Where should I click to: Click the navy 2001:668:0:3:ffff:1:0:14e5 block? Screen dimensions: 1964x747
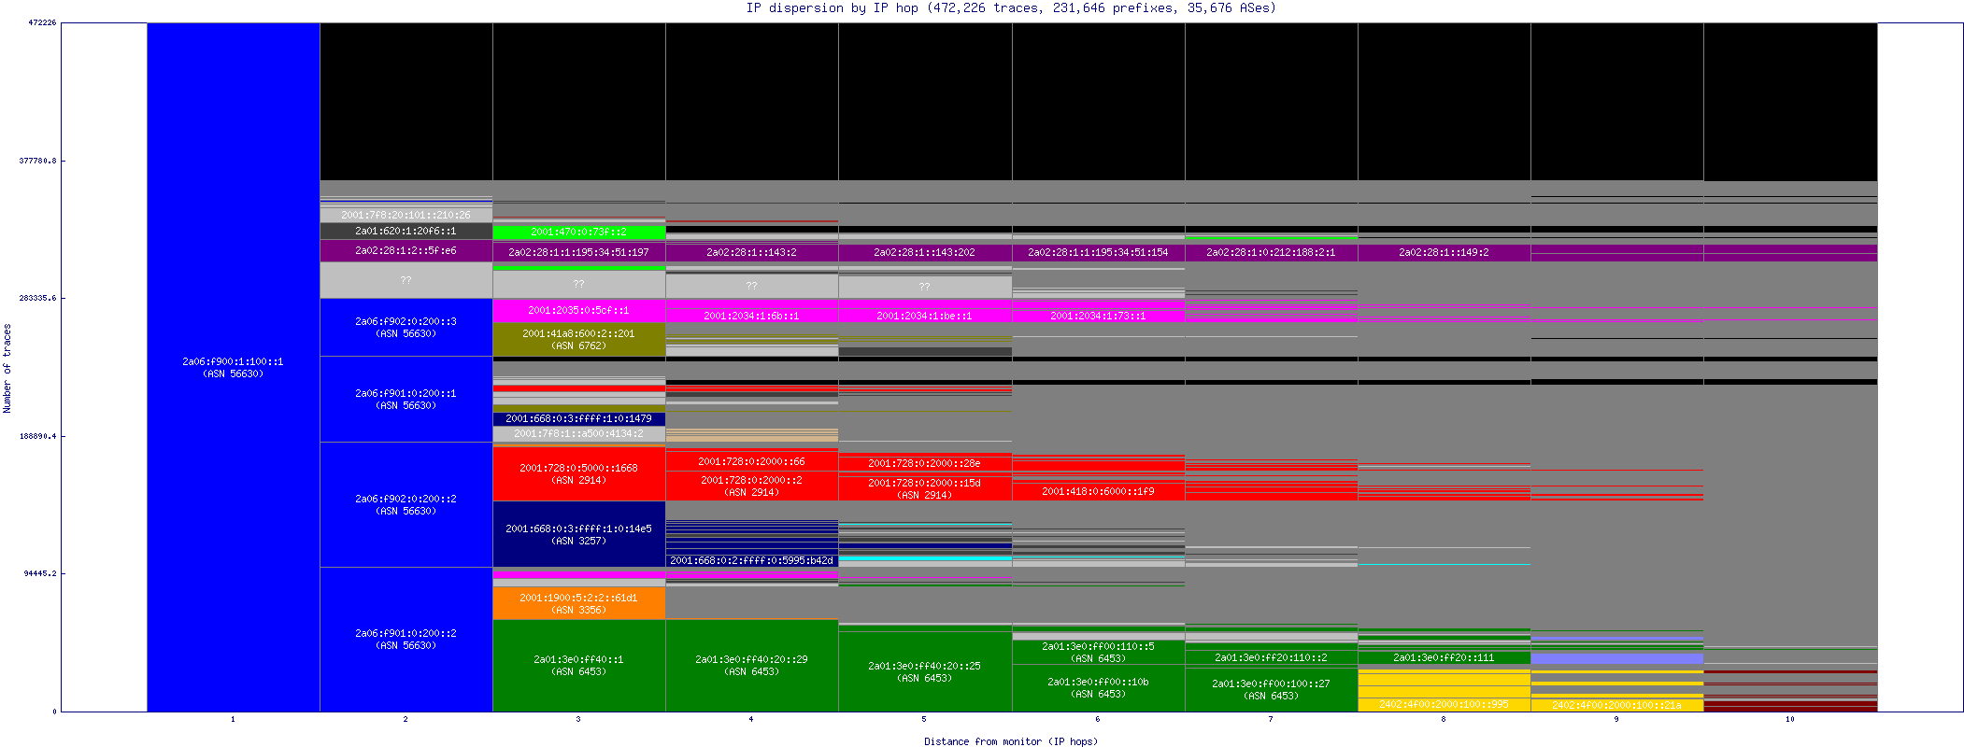578,534
